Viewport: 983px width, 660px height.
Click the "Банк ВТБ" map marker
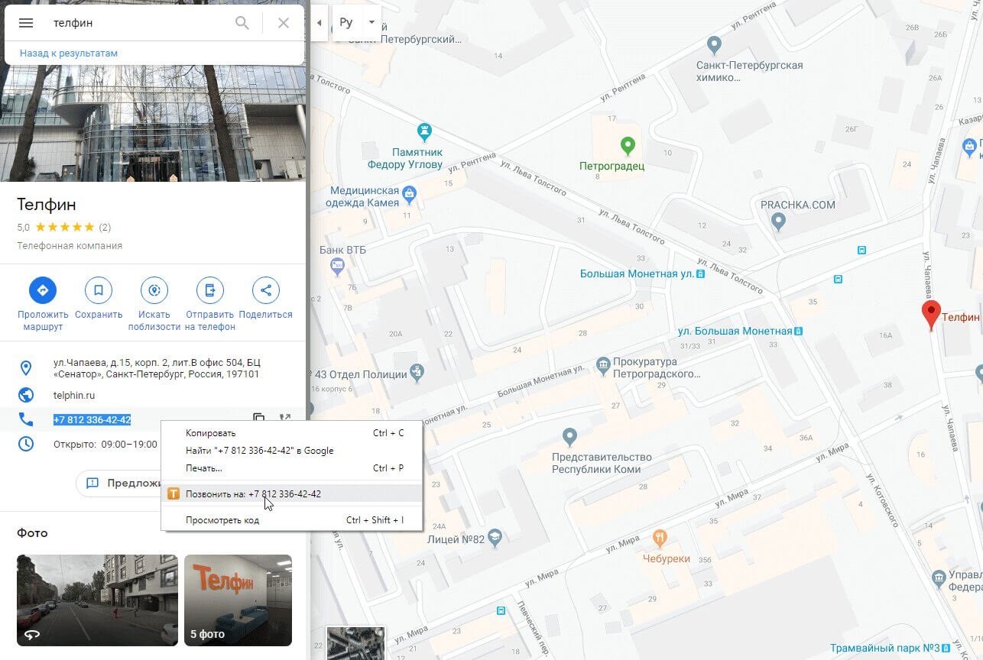(x=337, y=267)
